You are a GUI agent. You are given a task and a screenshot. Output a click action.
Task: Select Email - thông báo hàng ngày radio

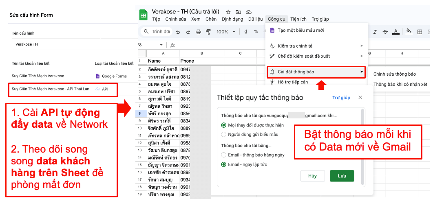[224, 155]
